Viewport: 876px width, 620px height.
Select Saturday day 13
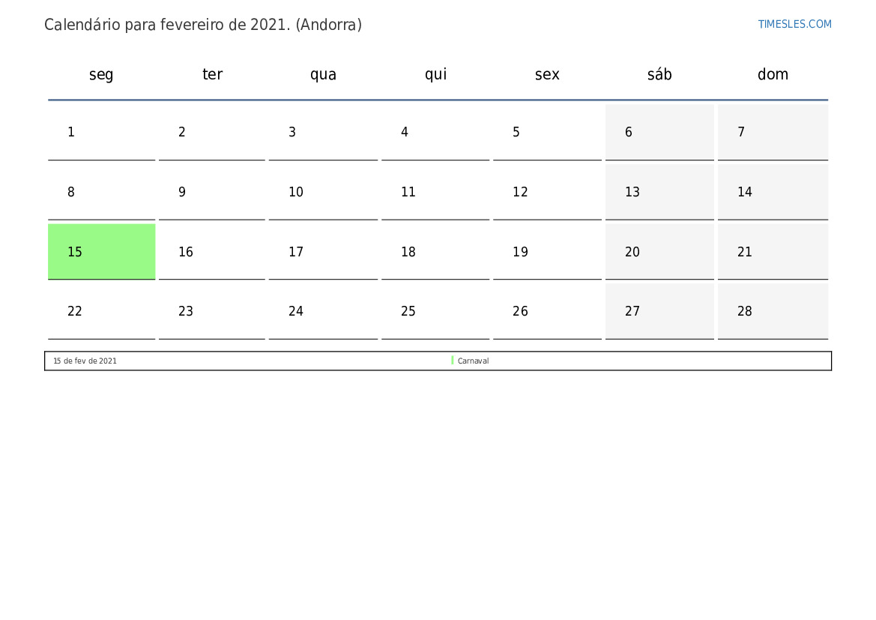point(659,193)
